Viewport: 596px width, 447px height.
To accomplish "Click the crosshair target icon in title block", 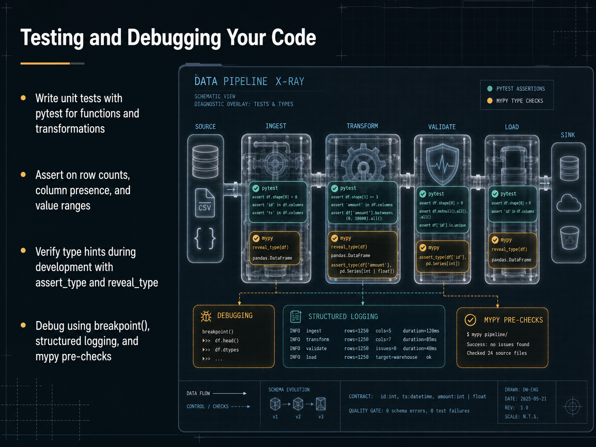I will [572, 407].
